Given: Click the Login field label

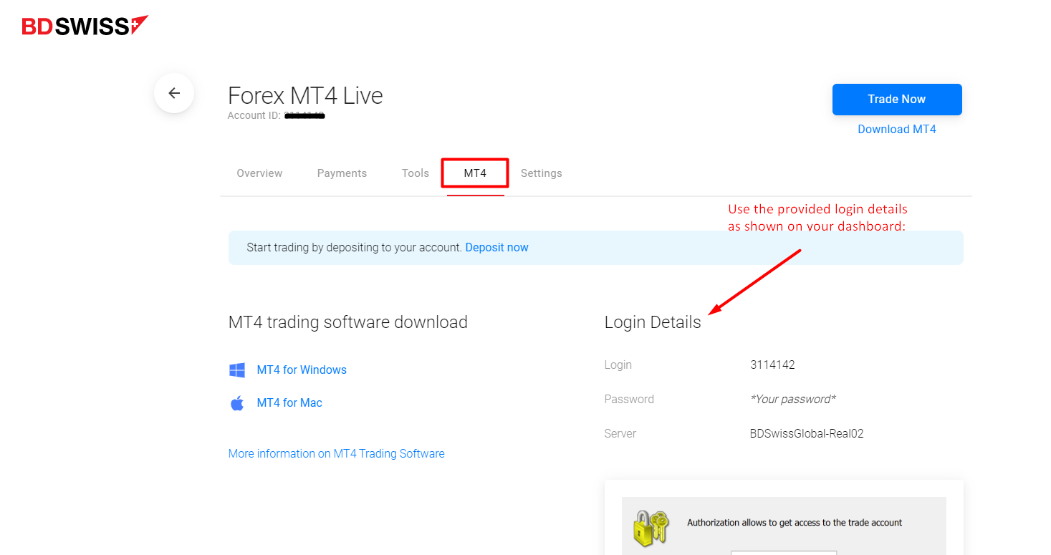Looking at the screenshot, I should [x=618, y=365].
